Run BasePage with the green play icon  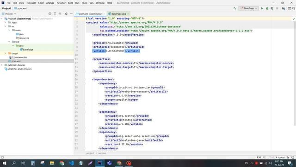tap(262, 8)
